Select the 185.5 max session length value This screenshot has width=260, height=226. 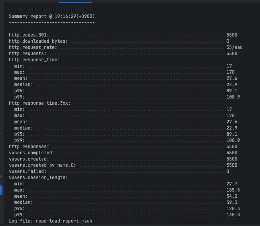point(233,190)
